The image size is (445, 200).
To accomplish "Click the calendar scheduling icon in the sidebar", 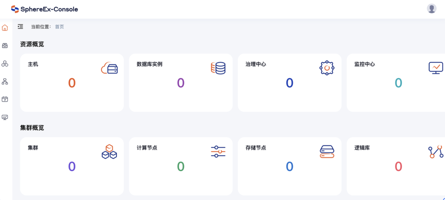I will coord(5,99).
